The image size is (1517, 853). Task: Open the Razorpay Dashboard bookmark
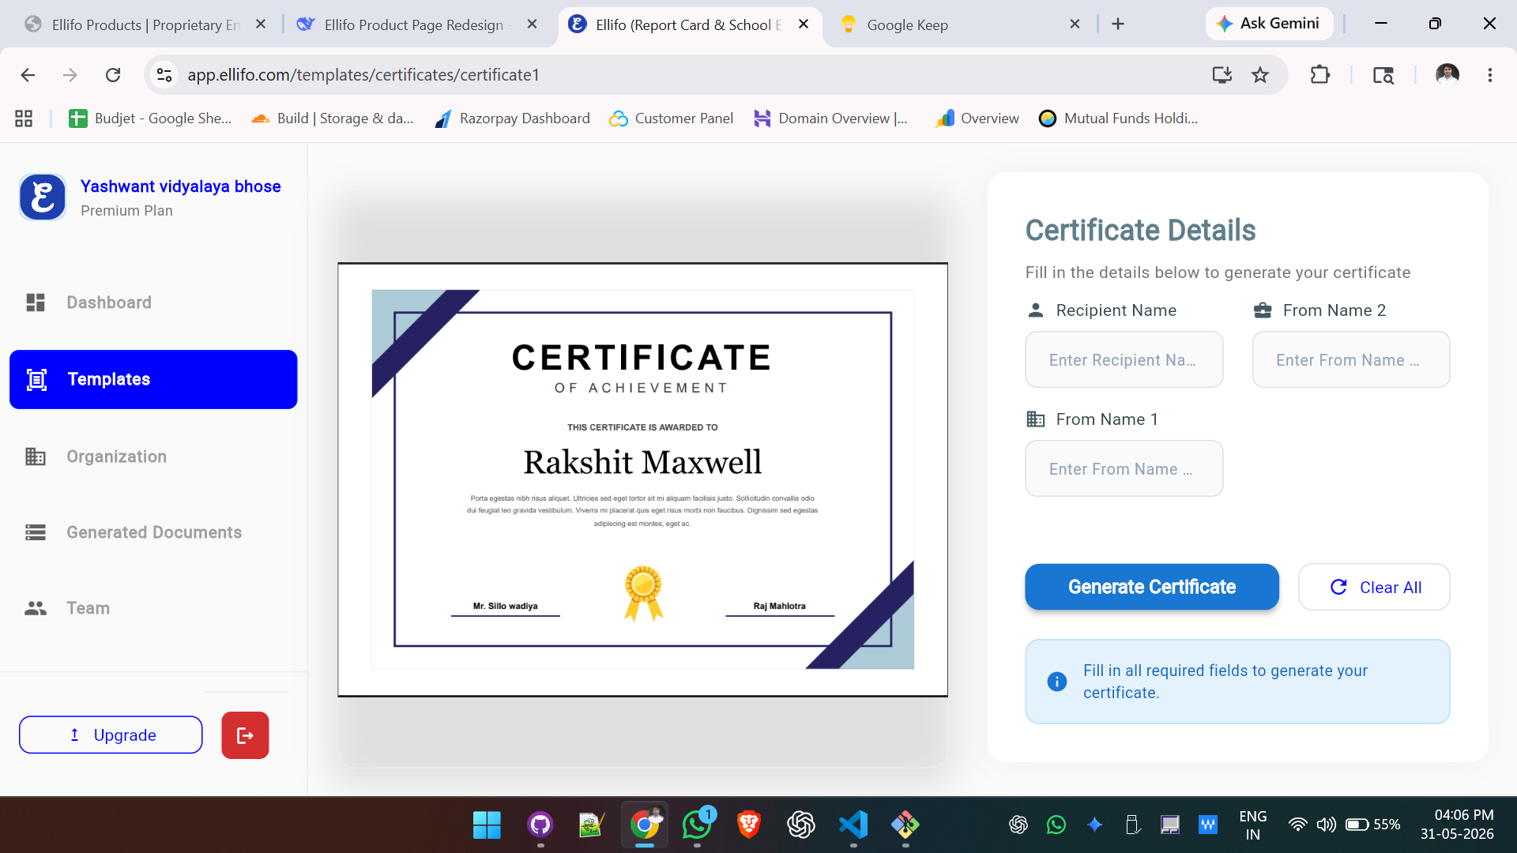[512, 118]
